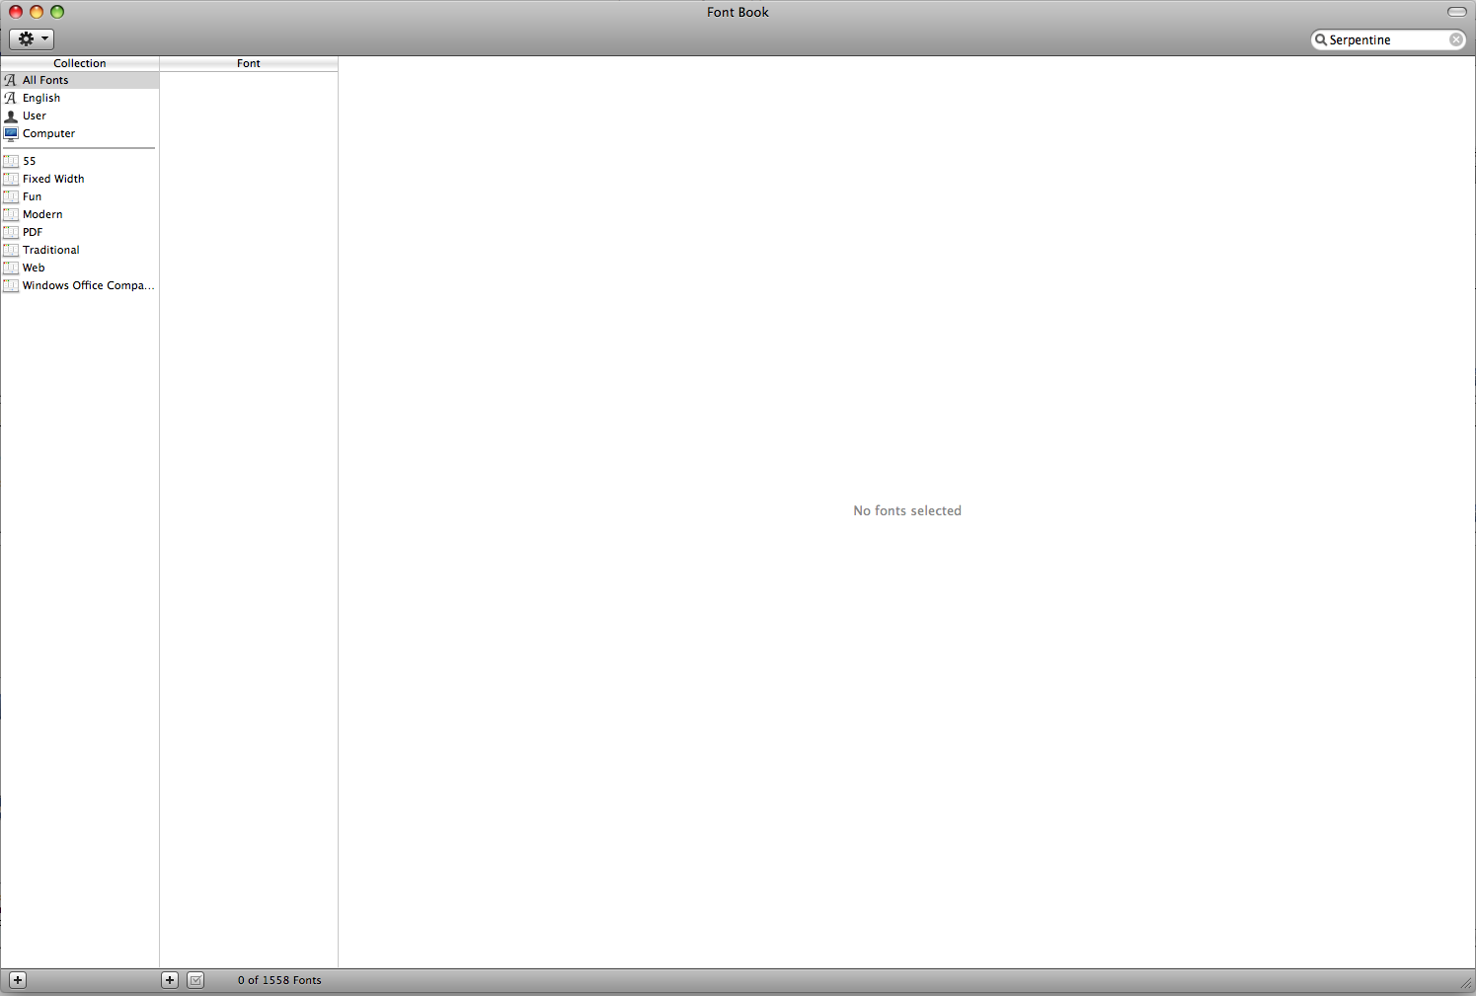Click the 0 of 1558 Fonts status

(x=279, y=980)
